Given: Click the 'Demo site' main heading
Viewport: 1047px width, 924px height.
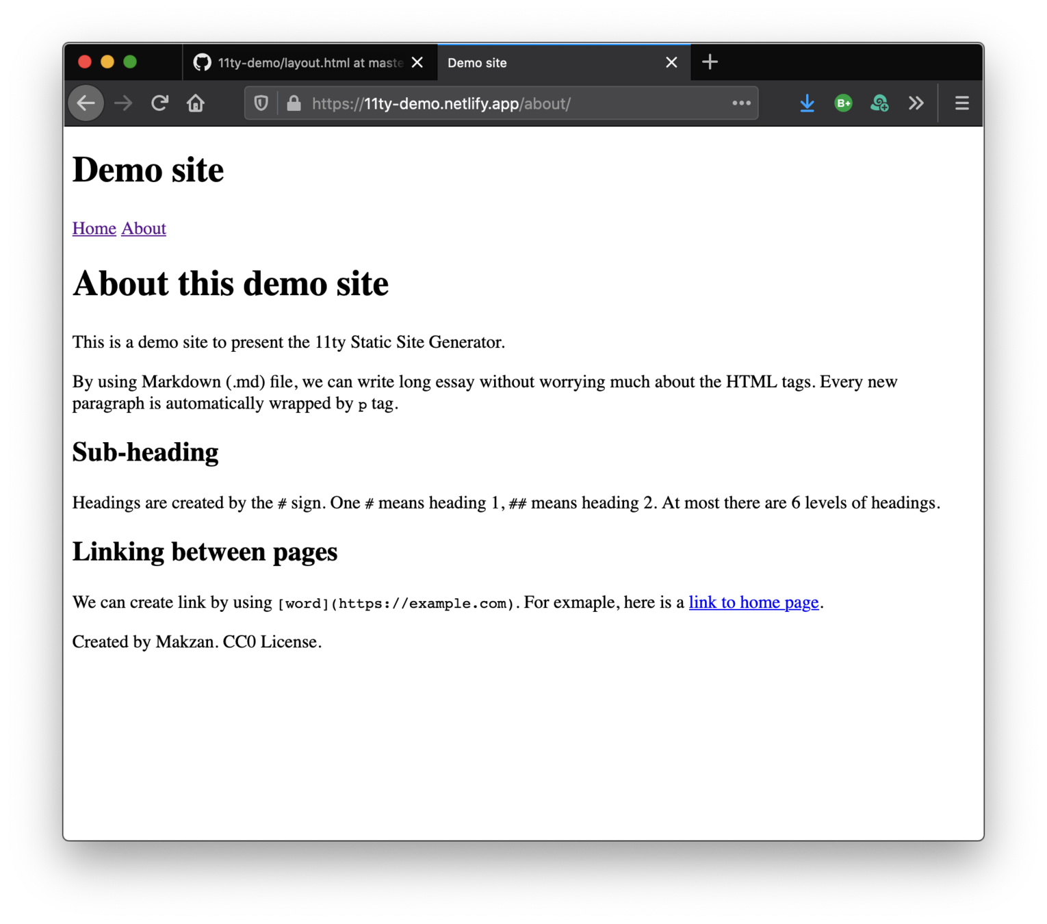Looking at the screenshot, I should click(x=148, y=170).
